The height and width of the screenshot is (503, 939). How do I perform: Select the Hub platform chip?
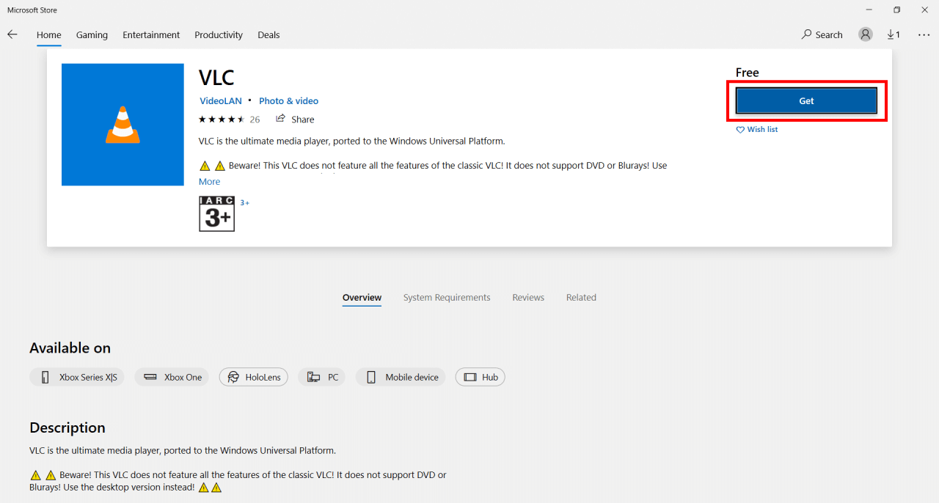(x=481, y=377)
